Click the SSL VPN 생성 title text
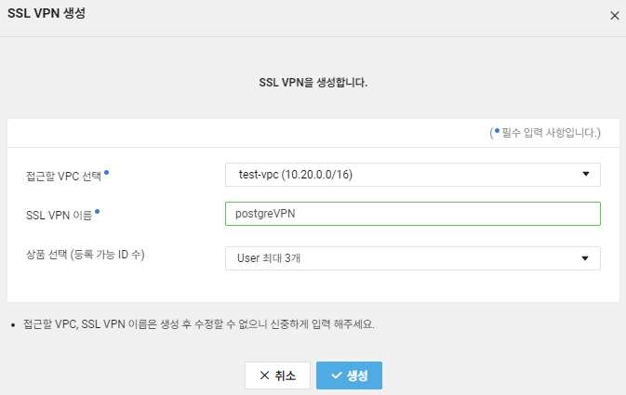The height and width of the screenshot is (395, 626). [47, 13]
